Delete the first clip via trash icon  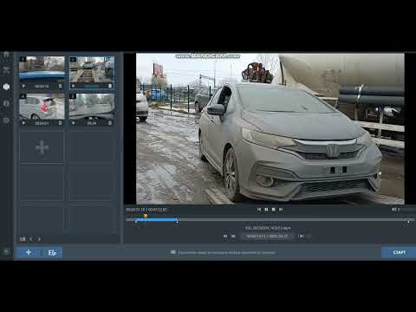pyautogui.click(x=60, y=86)
